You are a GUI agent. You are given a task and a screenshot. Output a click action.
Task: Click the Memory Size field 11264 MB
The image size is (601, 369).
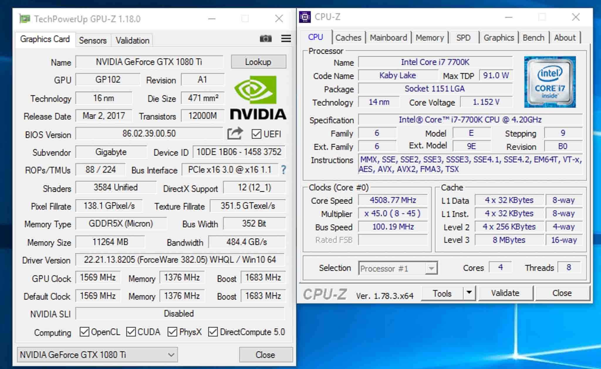[110, 242]
